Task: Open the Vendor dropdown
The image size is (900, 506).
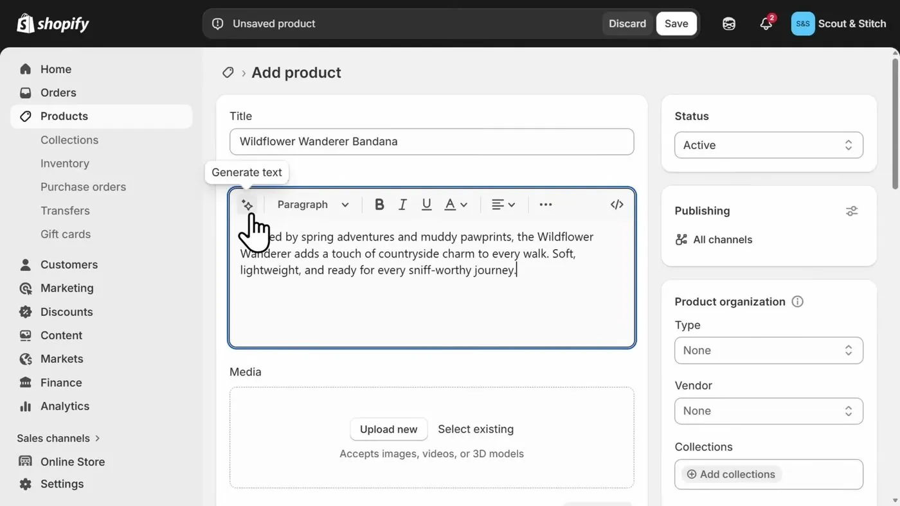Action: coord(769,411)
